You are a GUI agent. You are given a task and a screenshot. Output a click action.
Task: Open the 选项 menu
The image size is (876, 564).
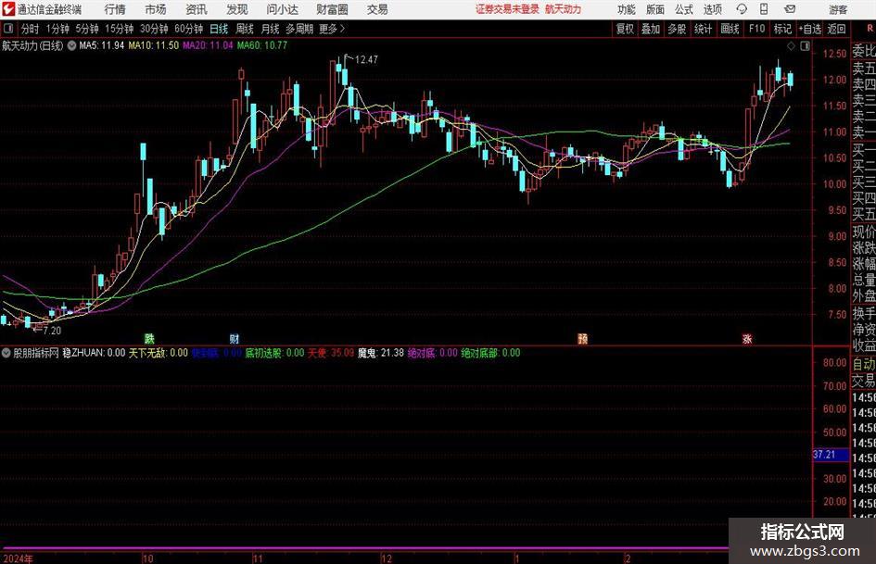click(712, 9)
